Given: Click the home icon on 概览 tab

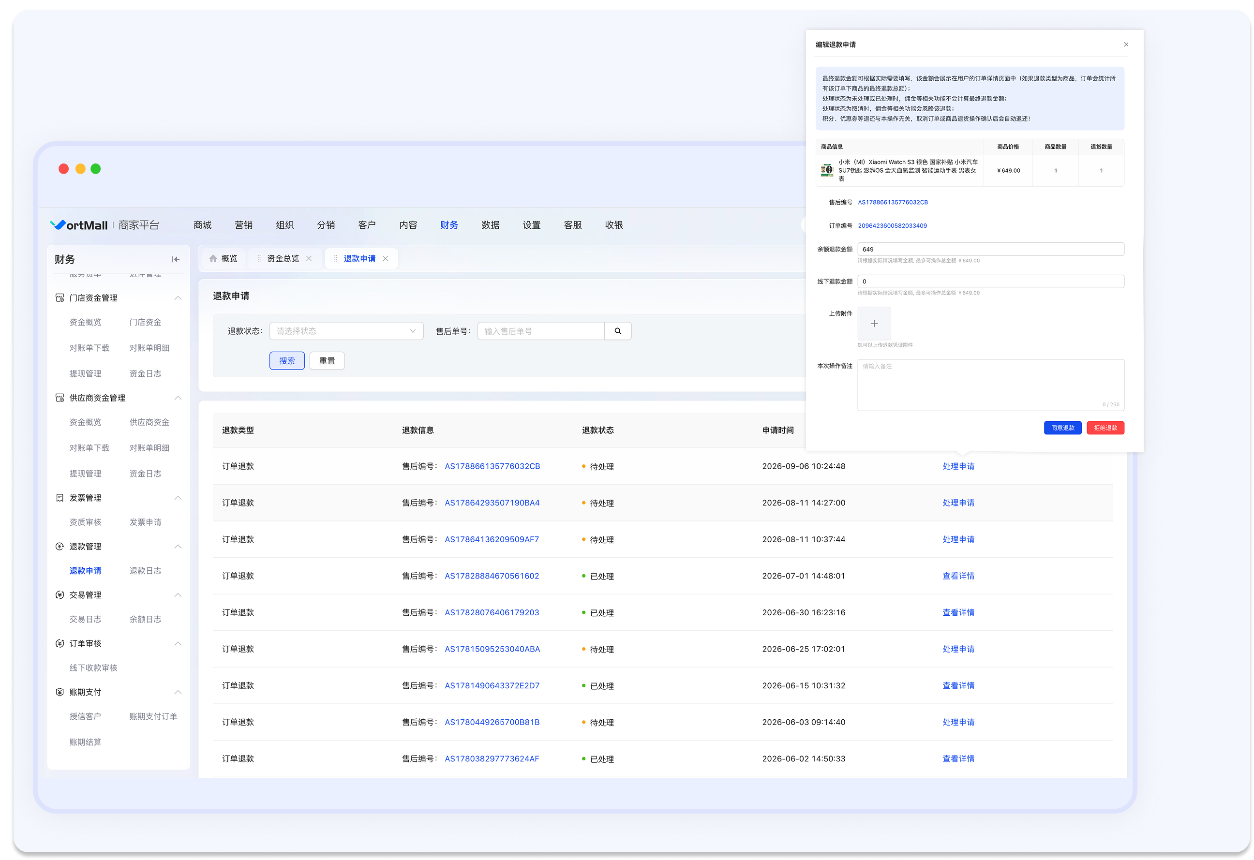Looking at the screenshot, I should pos(213,258).
